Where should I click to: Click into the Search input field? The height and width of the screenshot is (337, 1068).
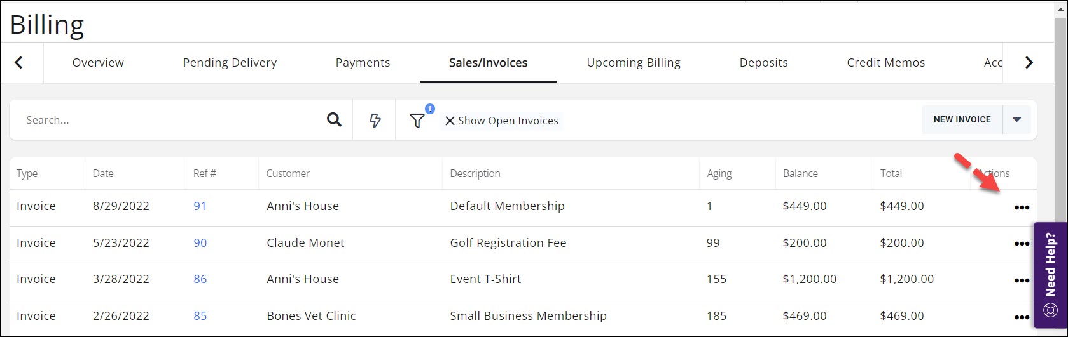point(172,120)
